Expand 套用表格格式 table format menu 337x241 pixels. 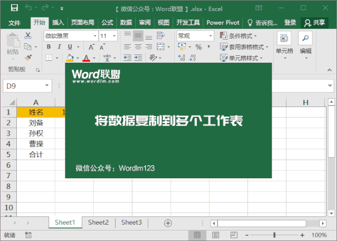tap(244, 47)
